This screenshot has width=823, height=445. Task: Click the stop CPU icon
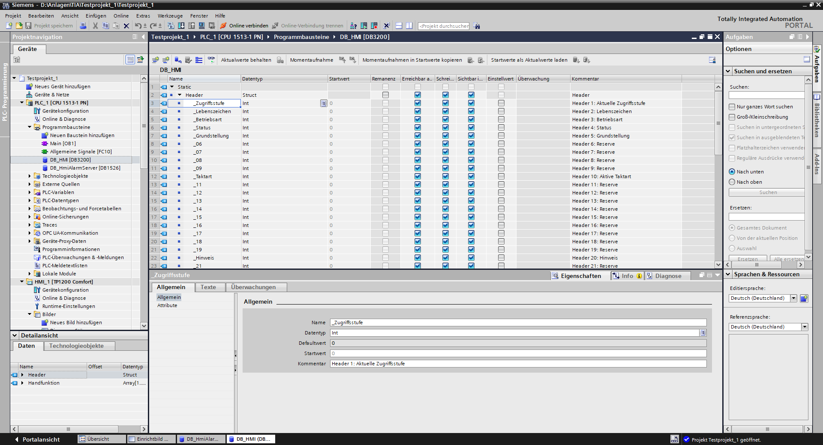374,26
